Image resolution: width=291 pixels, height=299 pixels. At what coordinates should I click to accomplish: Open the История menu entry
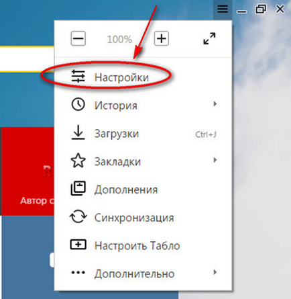pyautogui.click(x=143, y=105)
